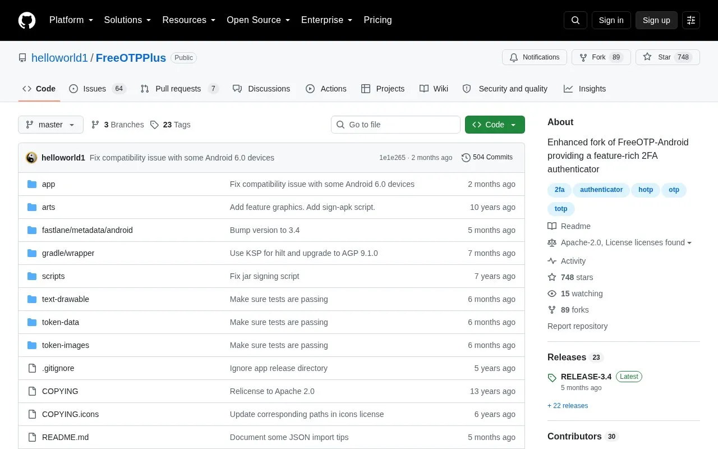
Task: Click the Sign in button
Action: (x=611, y=20)
